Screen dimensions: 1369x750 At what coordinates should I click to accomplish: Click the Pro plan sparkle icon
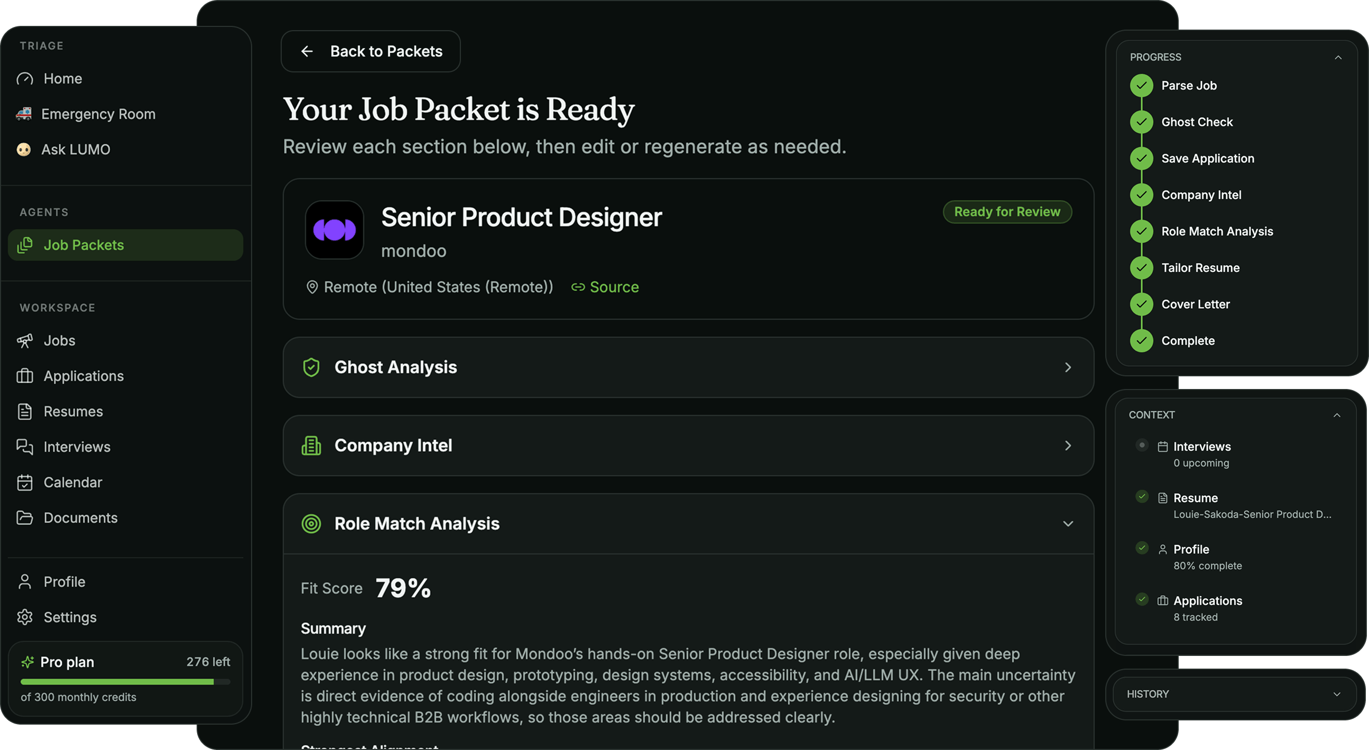27,662
